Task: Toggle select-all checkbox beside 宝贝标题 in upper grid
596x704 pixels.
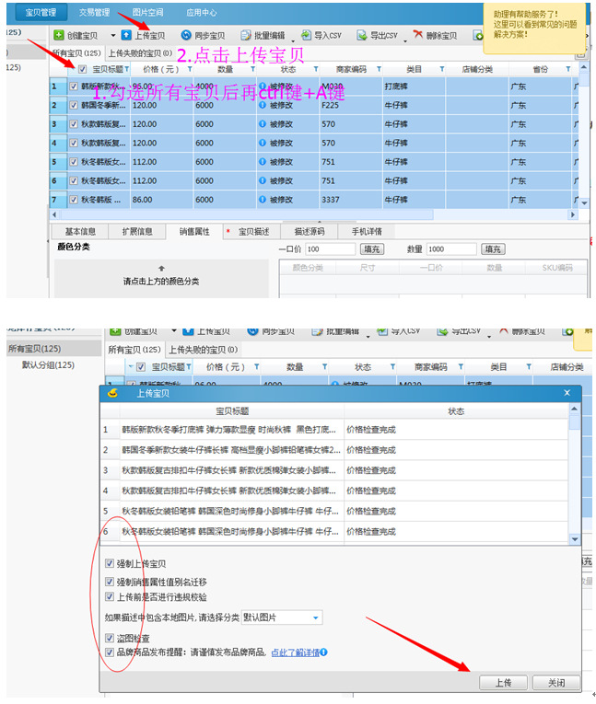Action: pyautogui.click(x=82, y=69)
